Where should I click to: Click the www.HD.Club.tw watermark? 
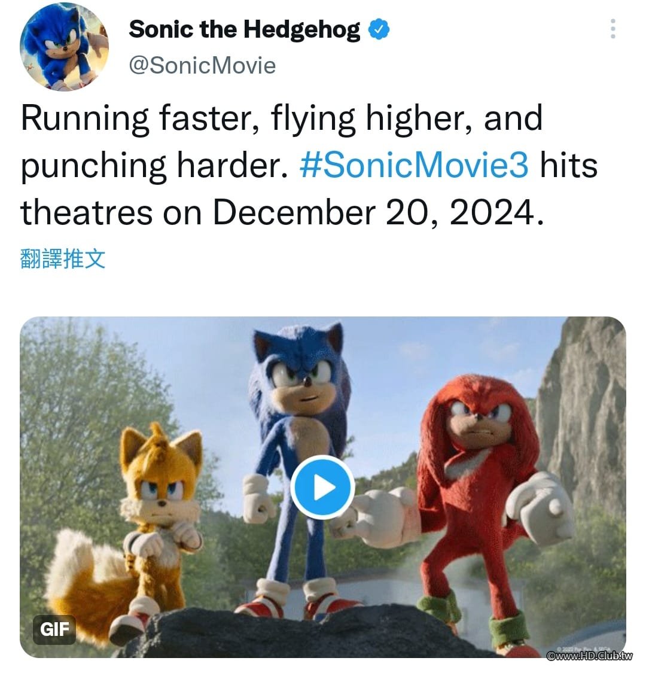589,656
